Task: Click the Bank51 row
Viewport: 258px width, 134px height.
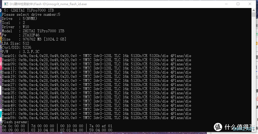Action: click(97, 109)
